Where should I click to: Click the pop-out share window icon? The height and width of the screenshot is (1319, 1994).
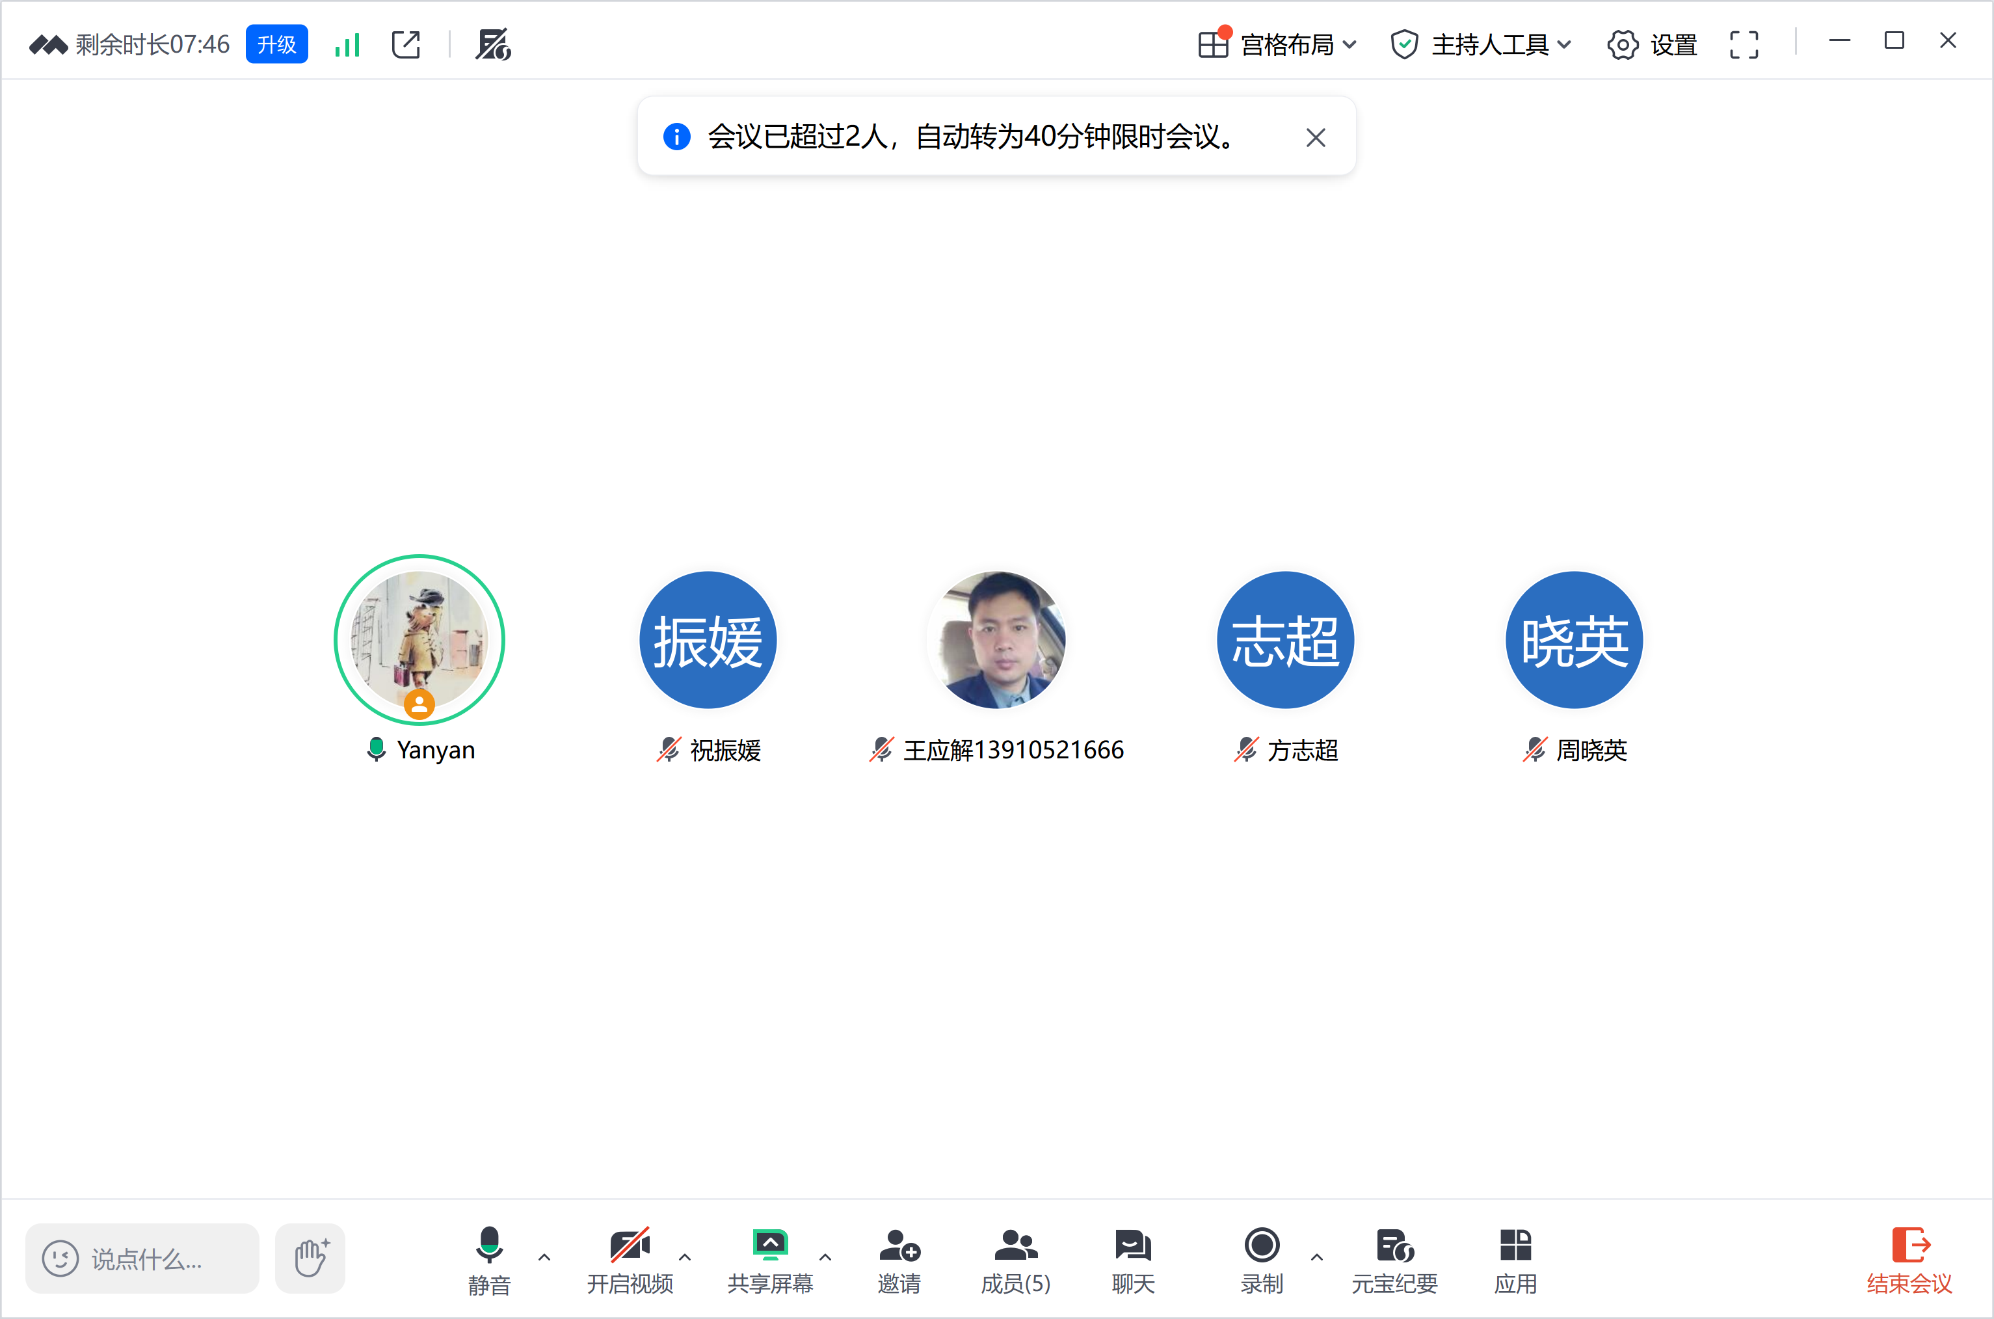(x=406, y=45)
